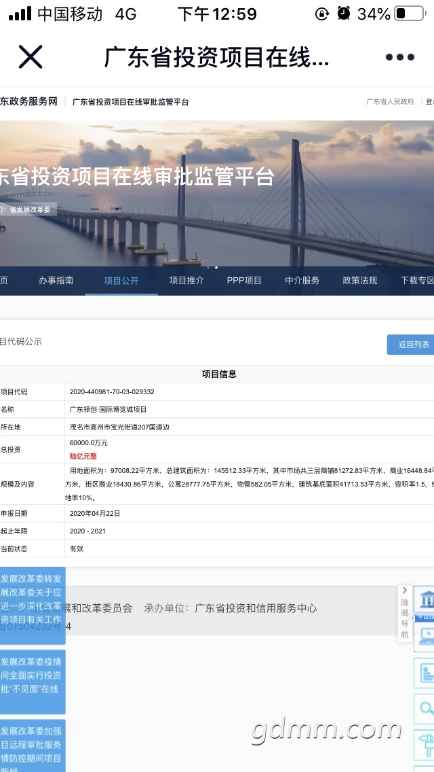Screen dimensions: 434x772
Task: Click the 申报日期 row label
Action: [x=14, y=513]
